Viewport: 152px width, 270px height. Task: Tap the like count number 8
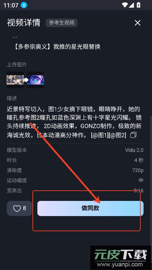click(24, 208)
